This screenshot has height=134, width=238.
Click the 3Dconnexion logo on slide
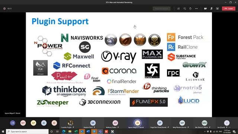100,102
